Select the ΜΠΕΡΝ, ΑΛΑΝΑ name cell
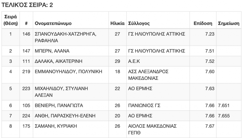Screen dimensions: 242x138 pyautogui.click(x=50, y=51)
